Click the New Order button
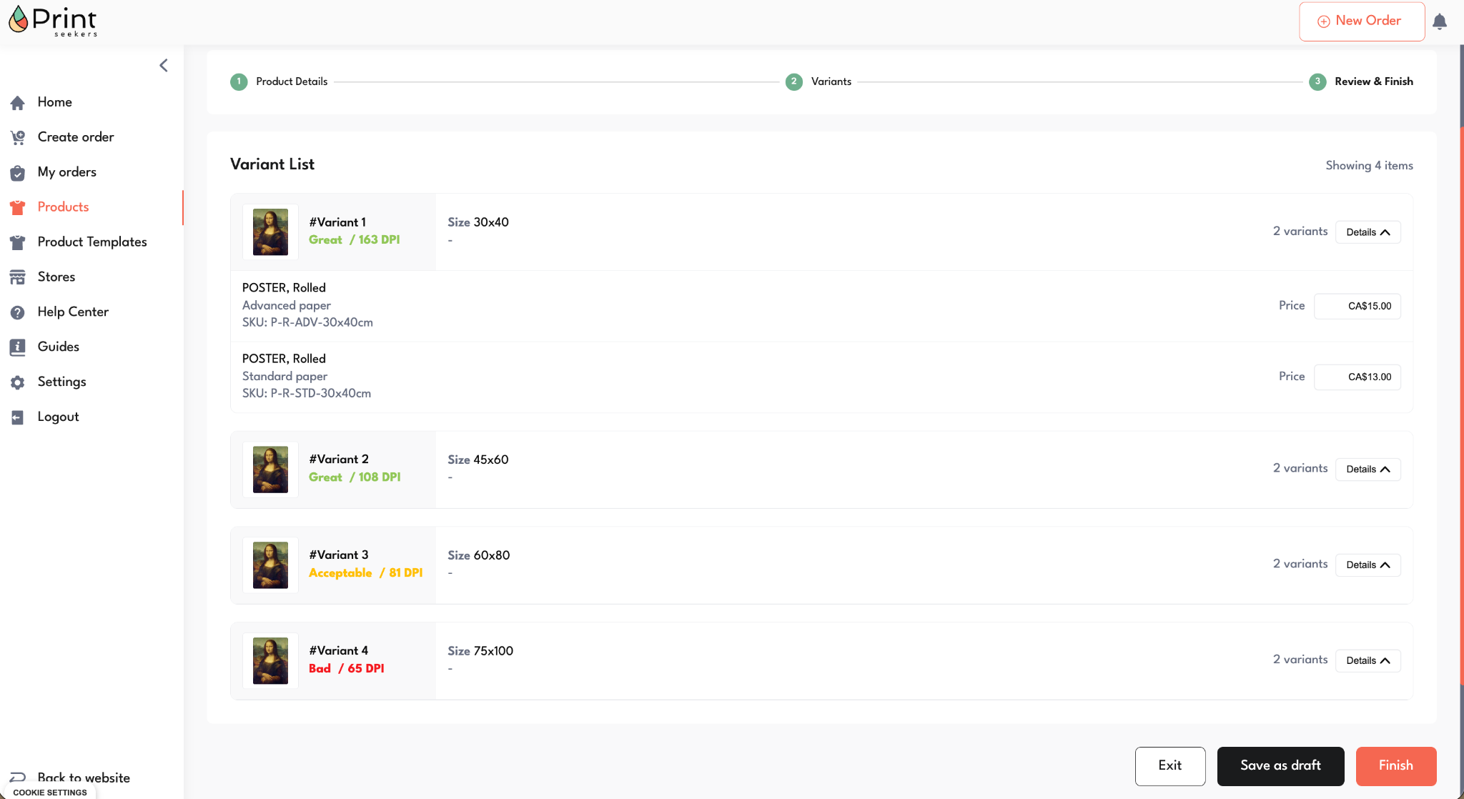Screen dimensions: 1464x799 [x=1362, y=21]
